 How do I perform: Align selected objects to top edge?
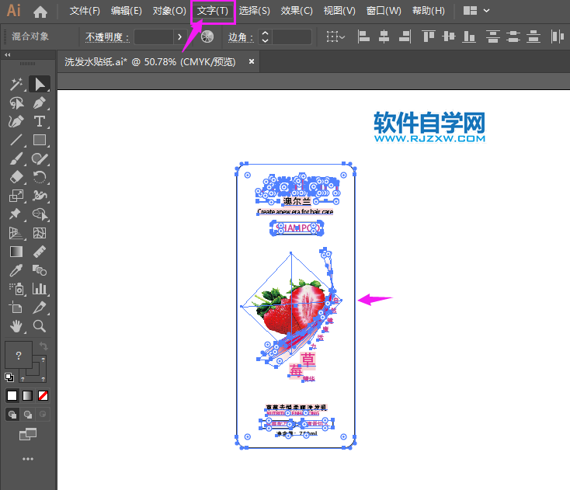pos(428,36)
